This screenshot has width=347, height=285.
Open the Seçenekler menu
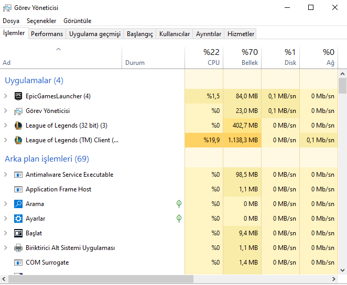click(x=41, y=21)
